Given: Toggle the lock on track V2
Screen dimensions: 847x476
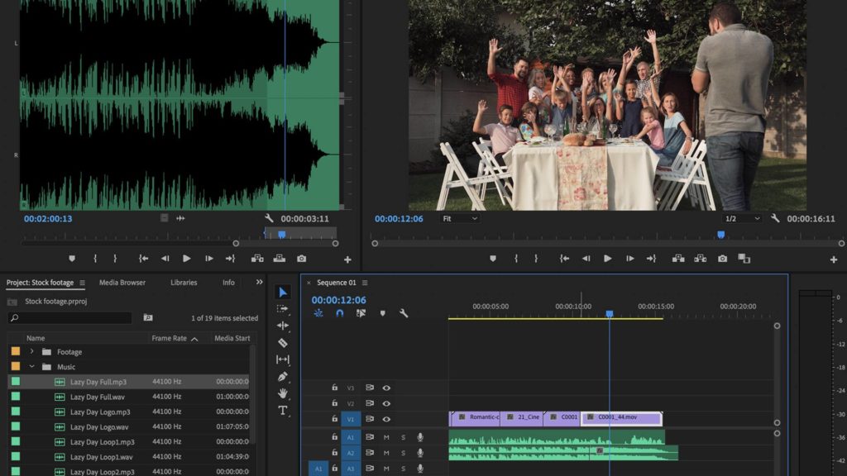Looking at the screenshot, I should tap(335, 403).
